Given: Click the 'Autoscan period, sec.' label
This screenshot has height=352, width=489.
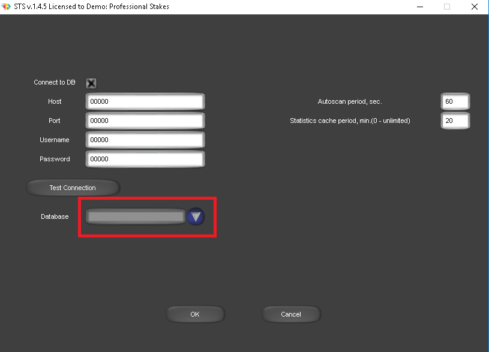Looking at the screenshot, I should coord(350,101).
